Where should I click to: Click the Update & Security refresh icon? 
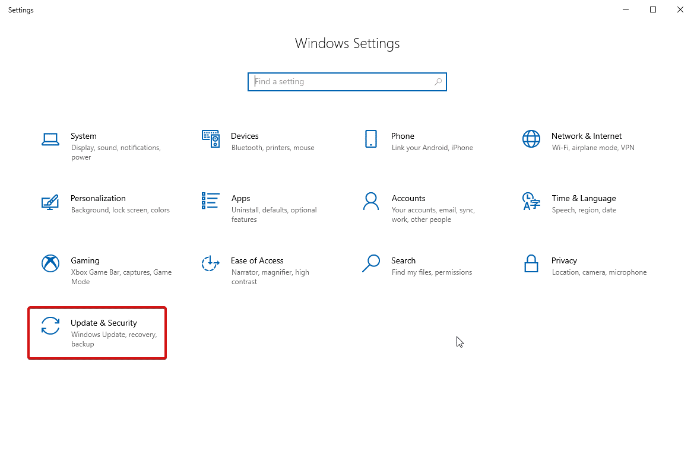click(50, 326)
